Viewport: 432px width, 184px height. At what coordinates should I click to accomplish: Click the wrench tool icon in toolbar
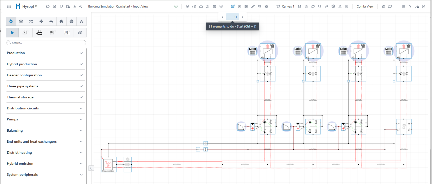(x=326, y=7)
